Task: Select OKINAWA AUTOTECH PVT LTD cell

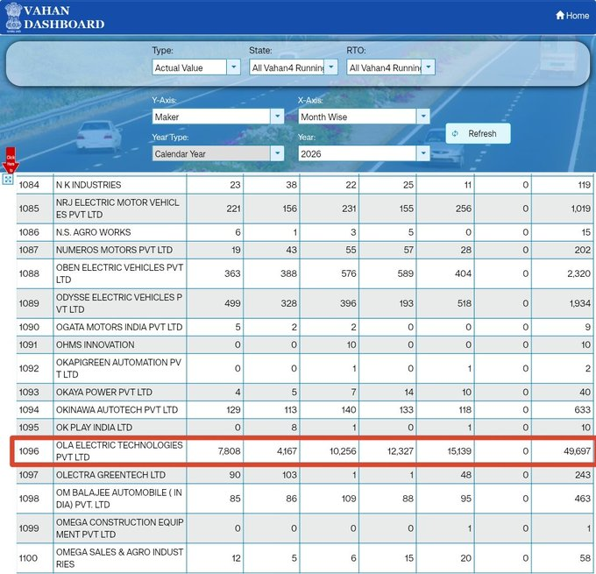Action: [120, 409]
